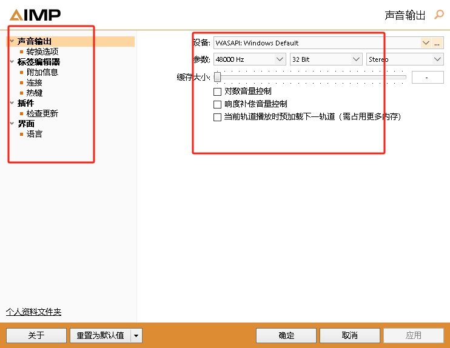Click the 应用 button

click(x=414, y=335)
